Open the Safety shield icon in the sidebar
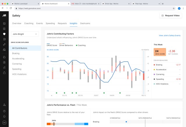 pyautogui.click(x=4, y=34)
